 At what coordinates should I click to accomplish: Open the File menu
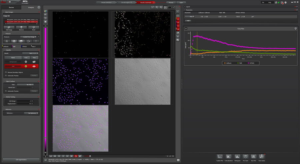pyautogui.click(x=263, y=2)
